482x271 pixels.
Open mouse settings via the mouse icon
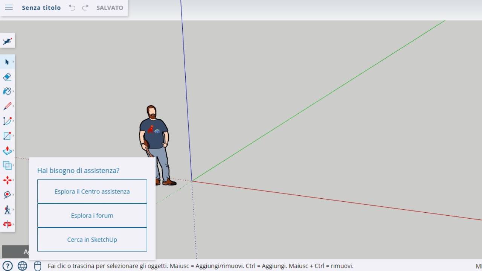[x=37, y=266]
